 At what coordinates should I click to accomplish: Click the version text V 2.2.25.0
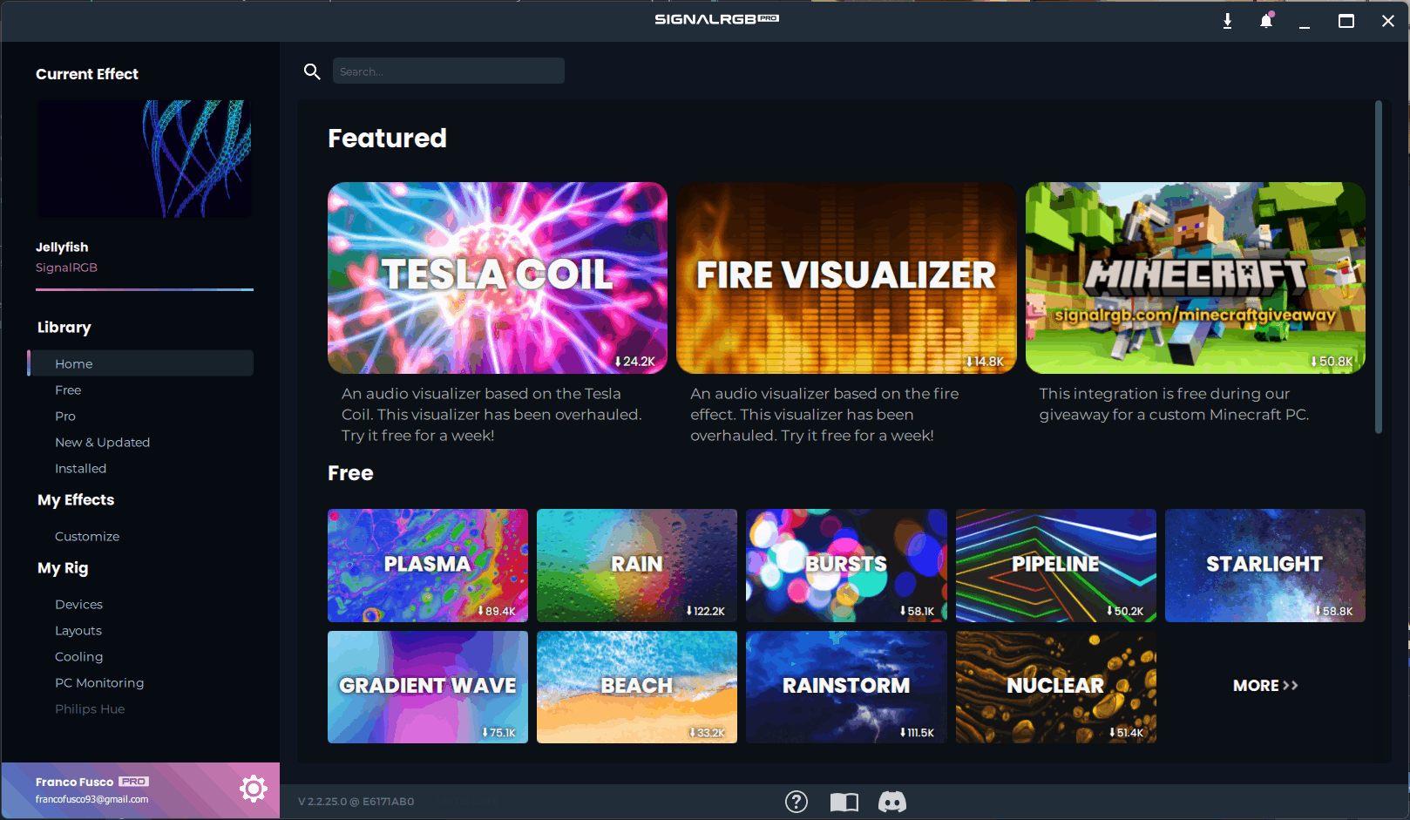coord(356,802)
